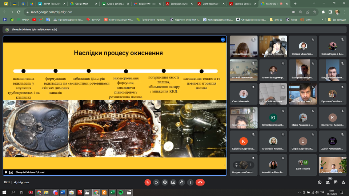349x196 pixels.
Task: Show the participants list panel
Action: [x=328, y=182]
